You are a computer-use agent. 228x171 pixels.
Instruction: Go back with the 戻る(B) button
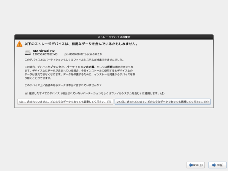point(196,165)
